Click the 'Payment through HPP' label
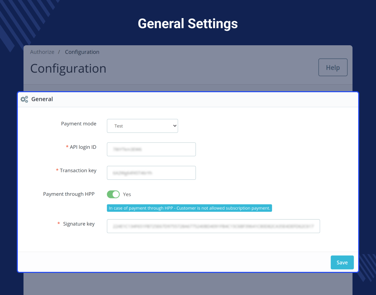The width and height of the screenshot is (376, 295). [x=69, y=194]
